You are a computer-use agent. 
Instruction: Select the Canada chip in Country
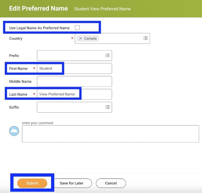[90, 38]
